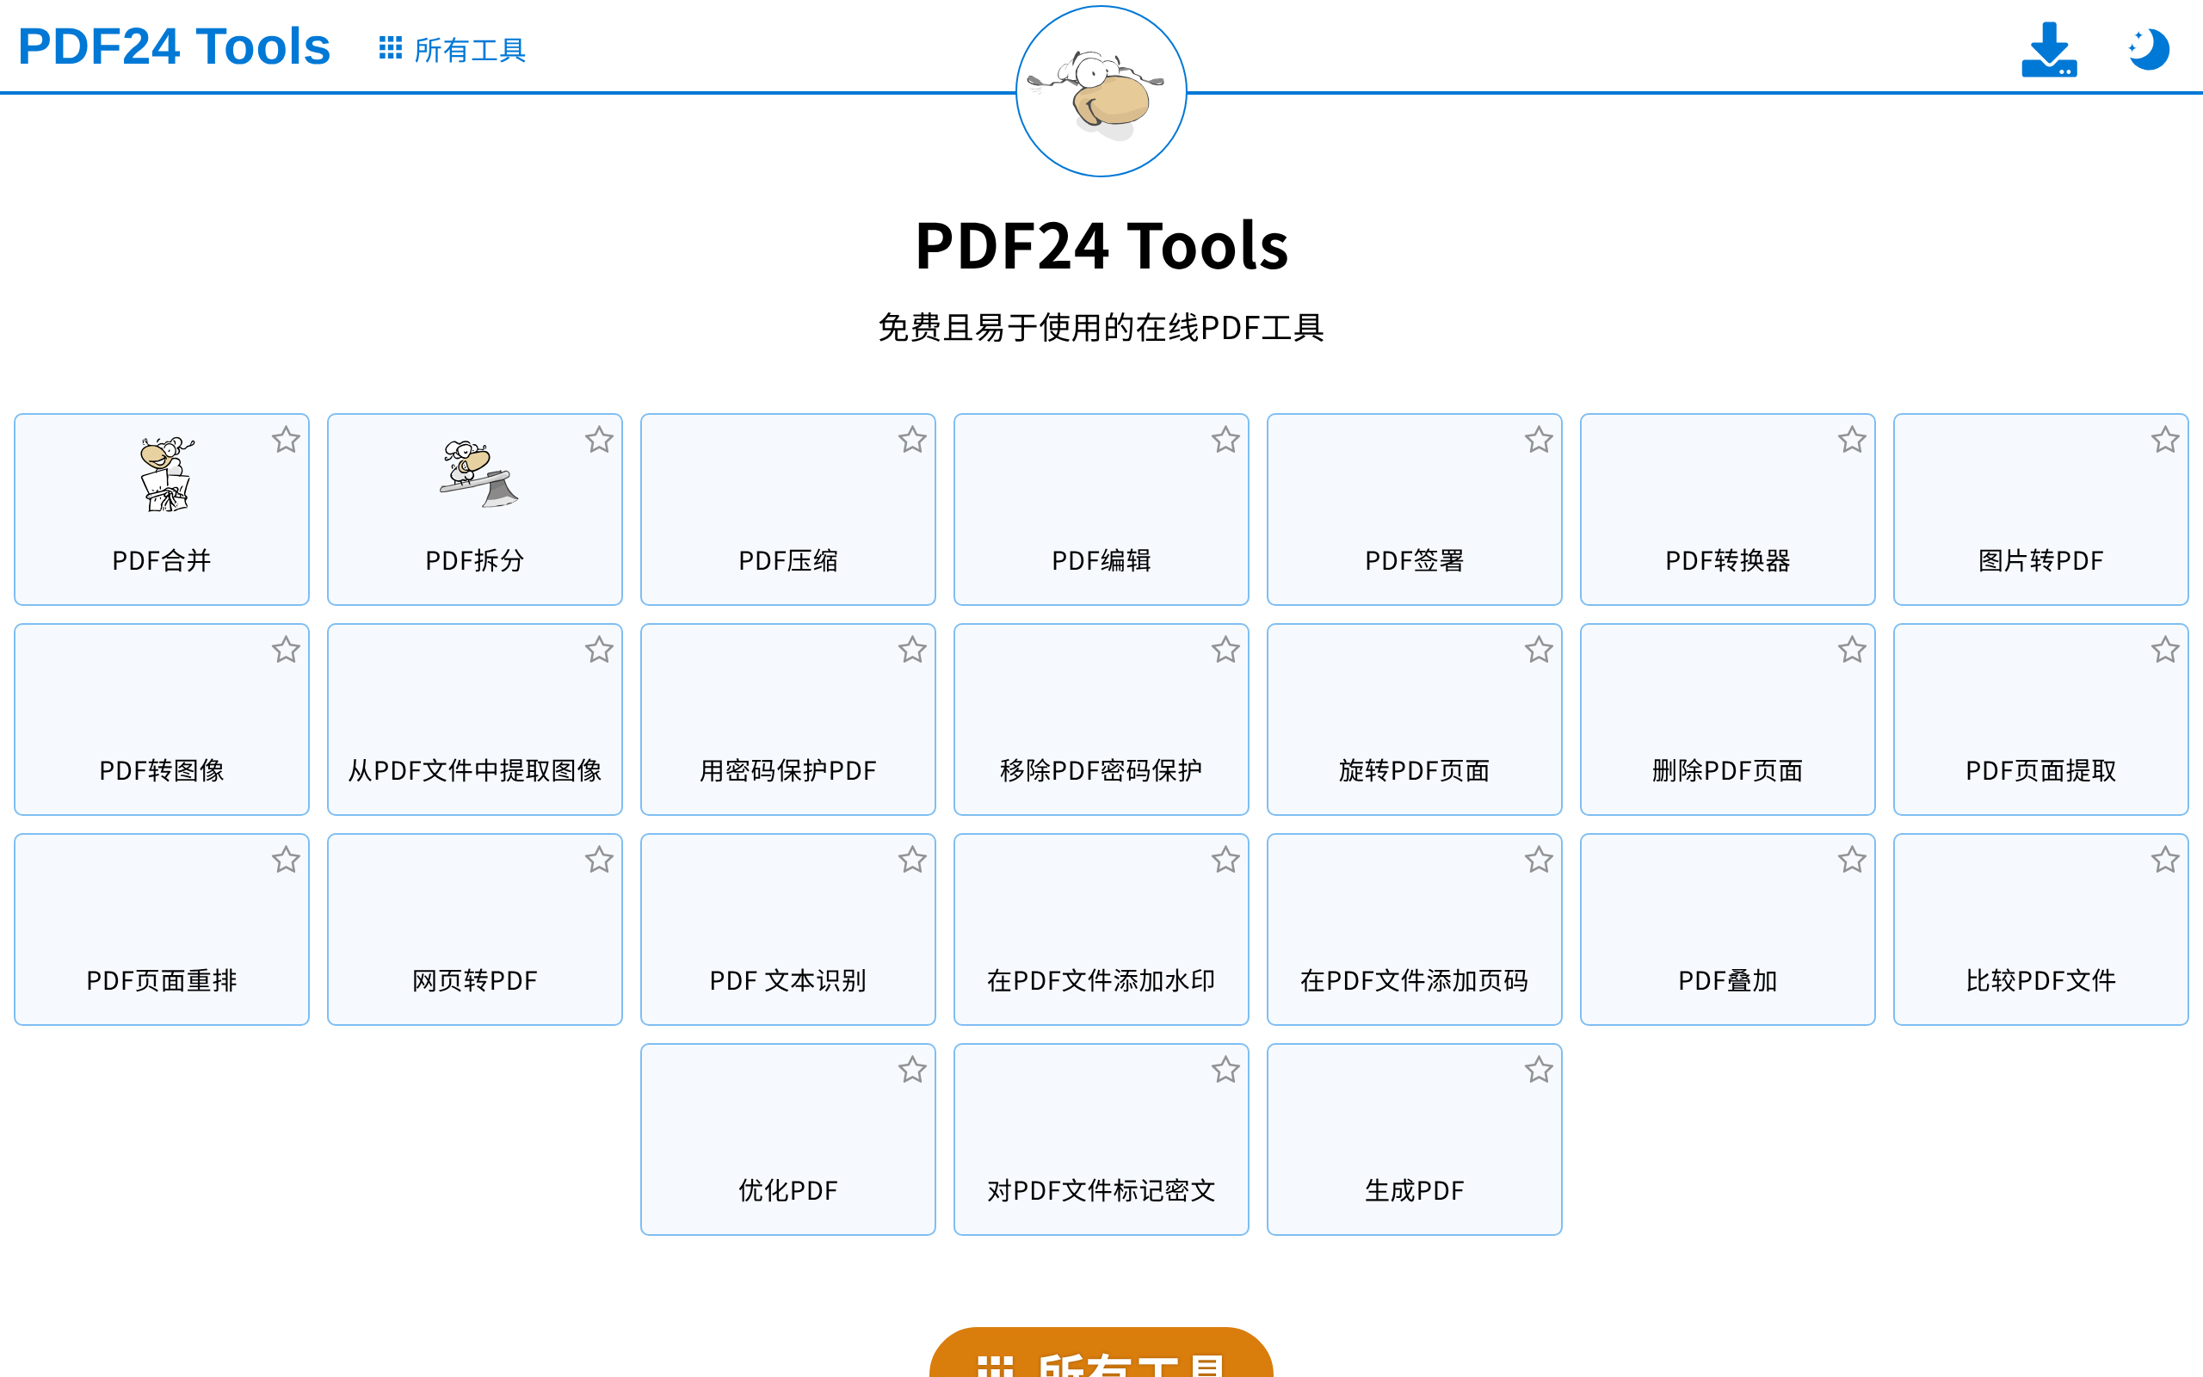Star the PDF 文本识别 tool

[912, 860]
